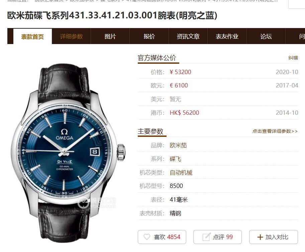This screenshot has width=305, height=252.
Task: Open the 论坛 tab
Action: click(x=266, y=36)
